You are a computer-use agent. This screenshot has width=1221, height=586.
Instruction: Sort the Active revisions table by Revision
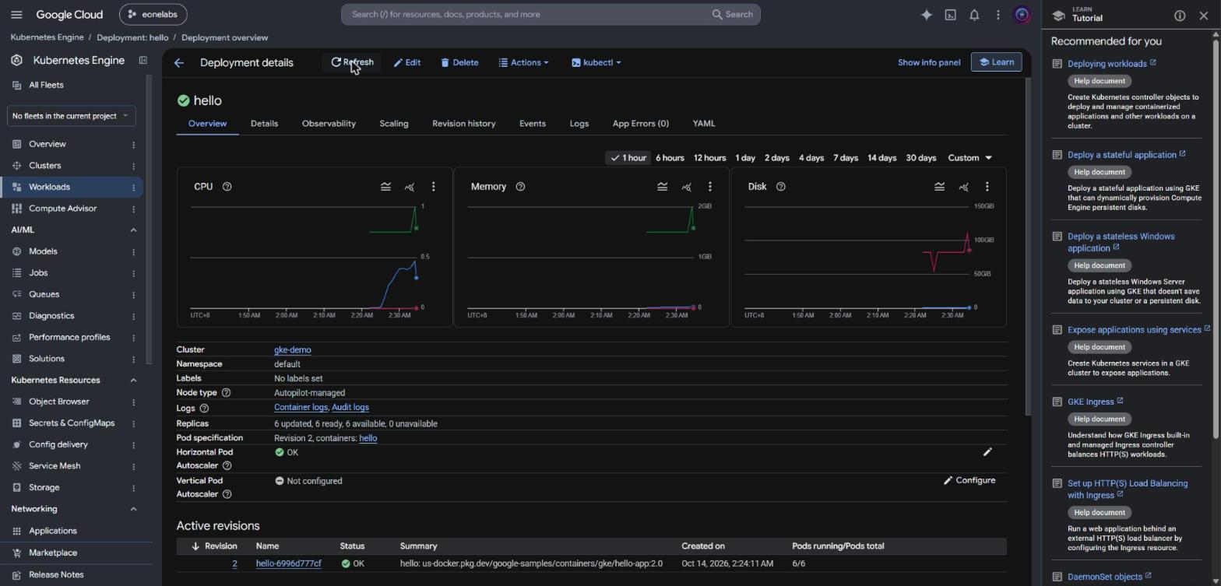click(x=214, y=546)
